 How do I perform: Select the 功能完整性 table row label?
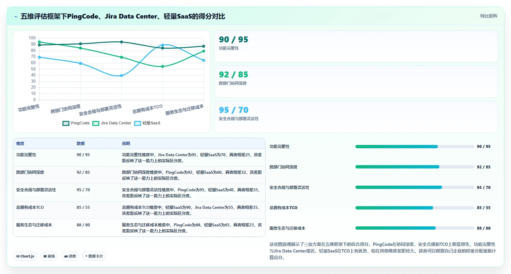click(x=26, y=155)
